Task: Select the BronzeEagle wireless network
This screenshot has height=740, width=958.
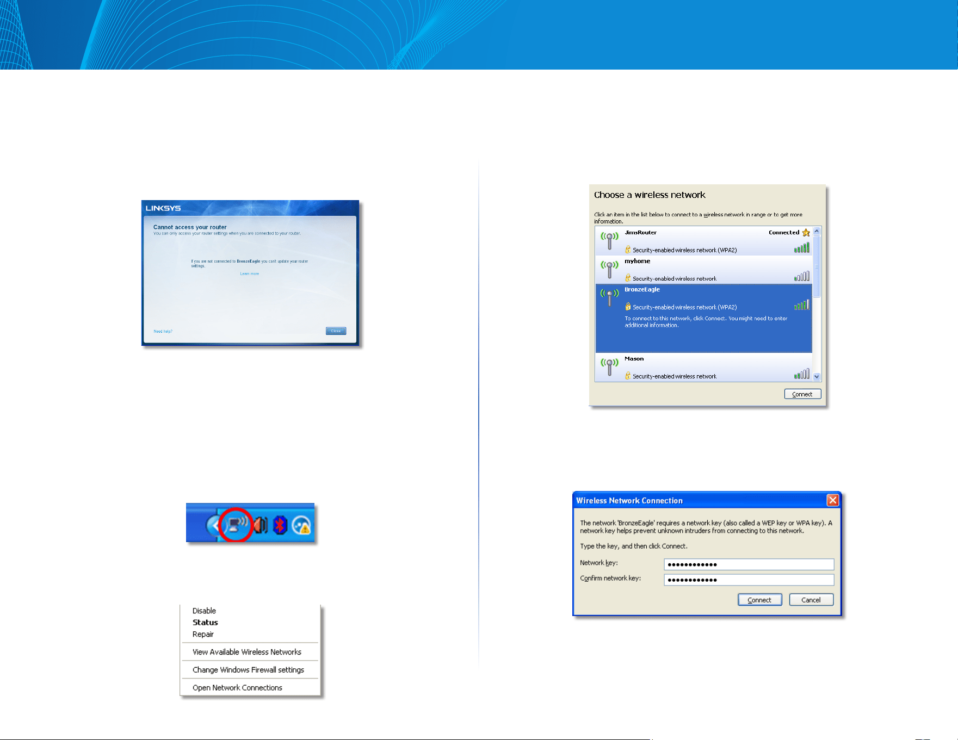Action: pyautogui.click(x=704, y=318)
